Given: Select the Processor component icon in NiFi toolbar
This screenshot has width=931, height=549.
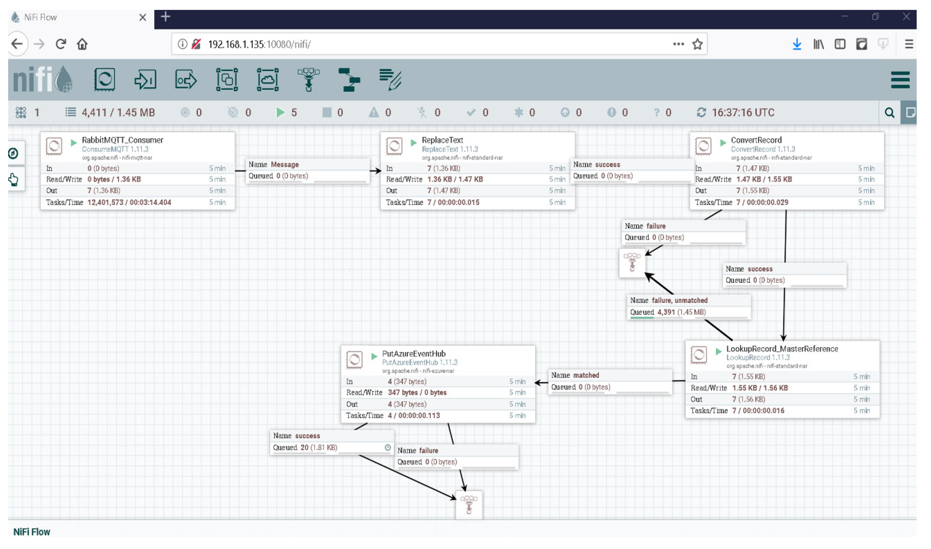Looking at the screenshot, I should [105, 80].
